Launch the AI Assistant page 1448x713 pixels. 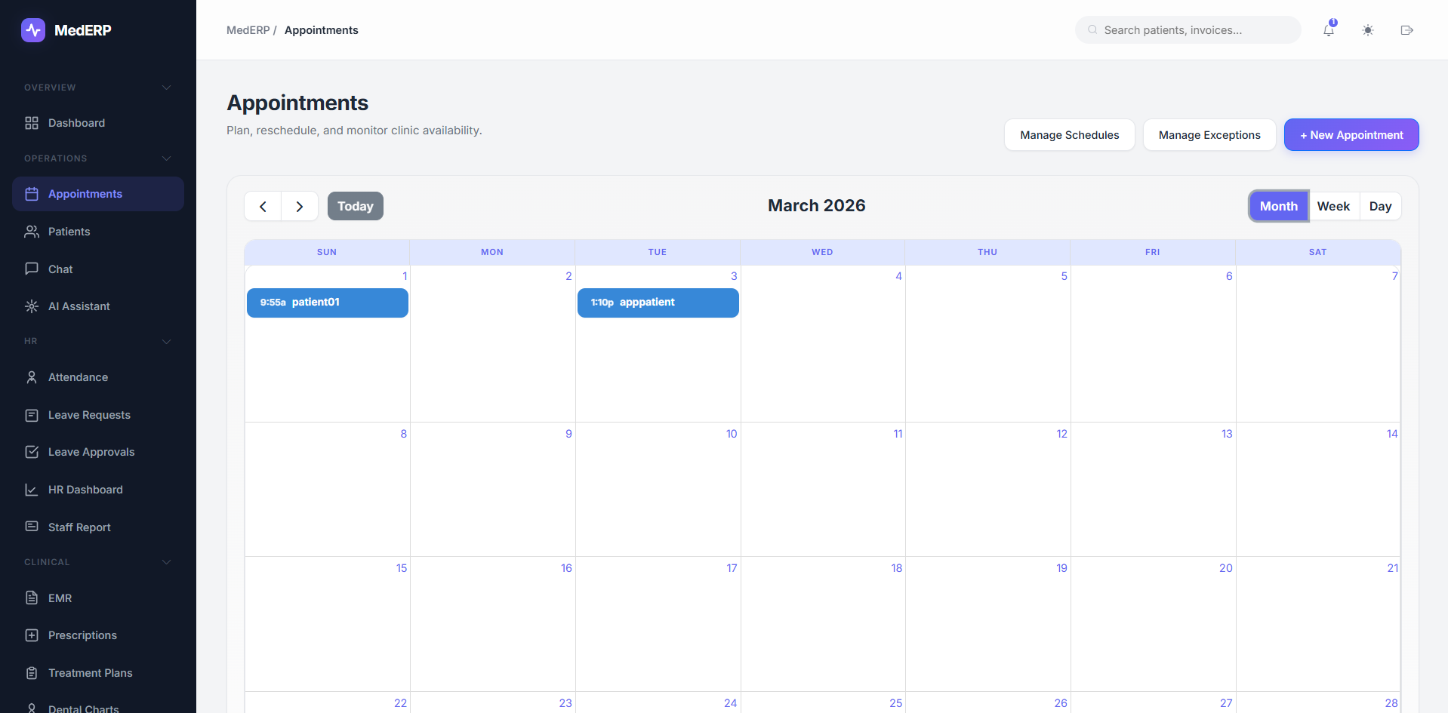(79, 306)
